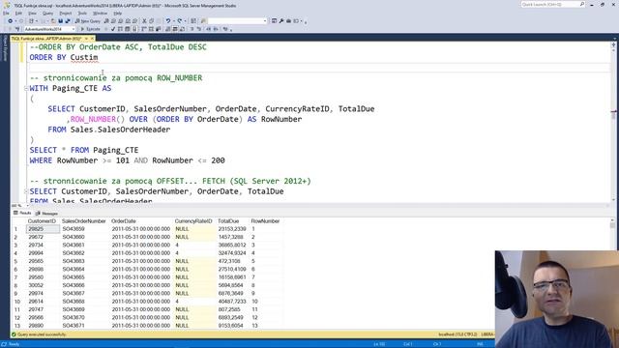Open the File menu

[x=6, y=13]
